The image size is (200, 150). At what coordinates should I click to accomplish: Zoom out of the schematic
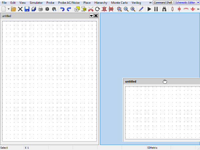(126, 9)
